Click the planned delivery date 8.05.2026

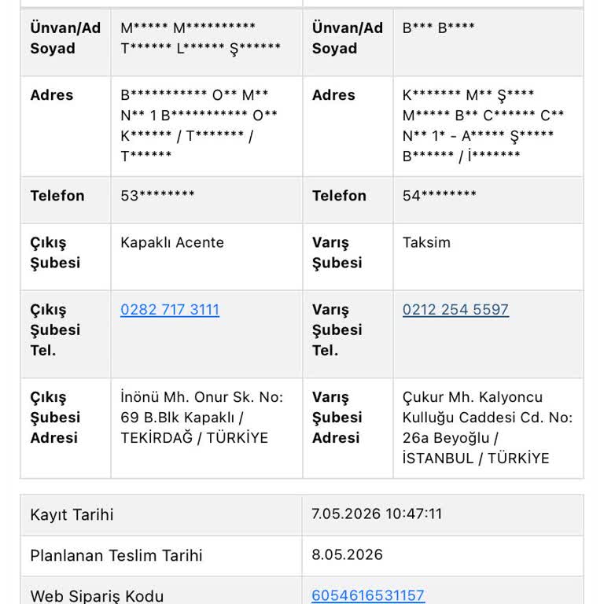(347, 554)
